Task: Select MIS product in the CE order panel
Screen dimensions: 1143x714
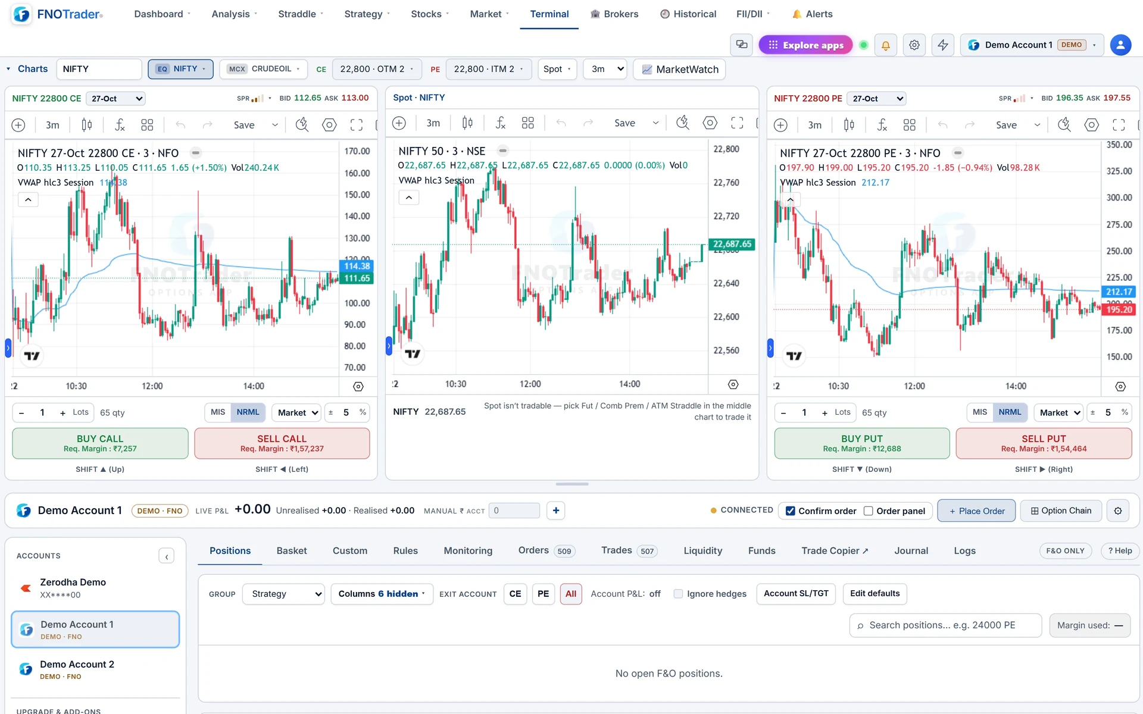Action: pyautogui.click(x=218, y=412)
